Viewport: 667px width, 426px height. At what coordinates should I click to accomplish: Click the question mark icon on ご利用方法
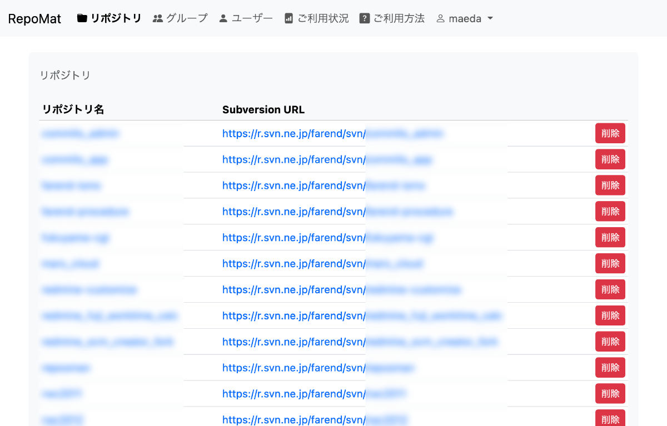pyautogui.click(x=364, y=18)
